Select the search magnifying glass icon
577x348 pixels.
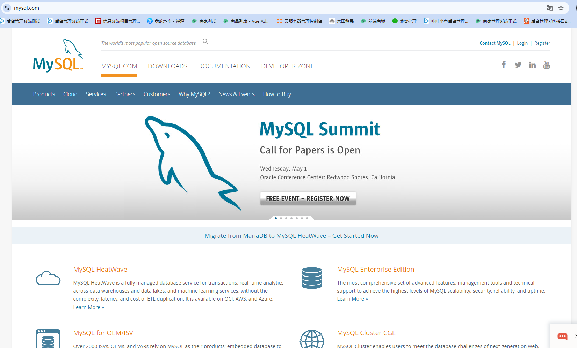[x=205, y=41]
